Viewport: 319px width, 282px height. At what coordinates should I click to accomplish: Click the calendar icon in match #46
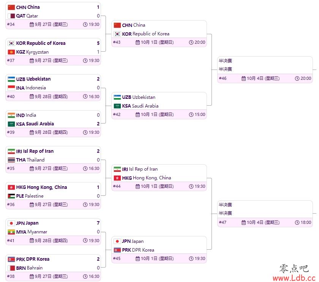[x=243, y=79]
